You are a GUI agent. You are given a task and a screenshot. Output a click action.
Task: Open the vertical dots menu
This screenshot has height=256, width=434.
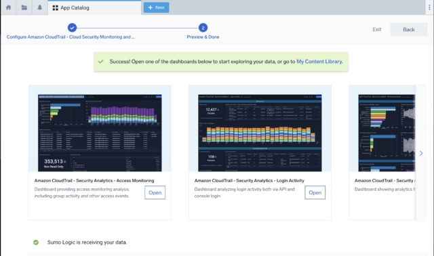point(429,7)
